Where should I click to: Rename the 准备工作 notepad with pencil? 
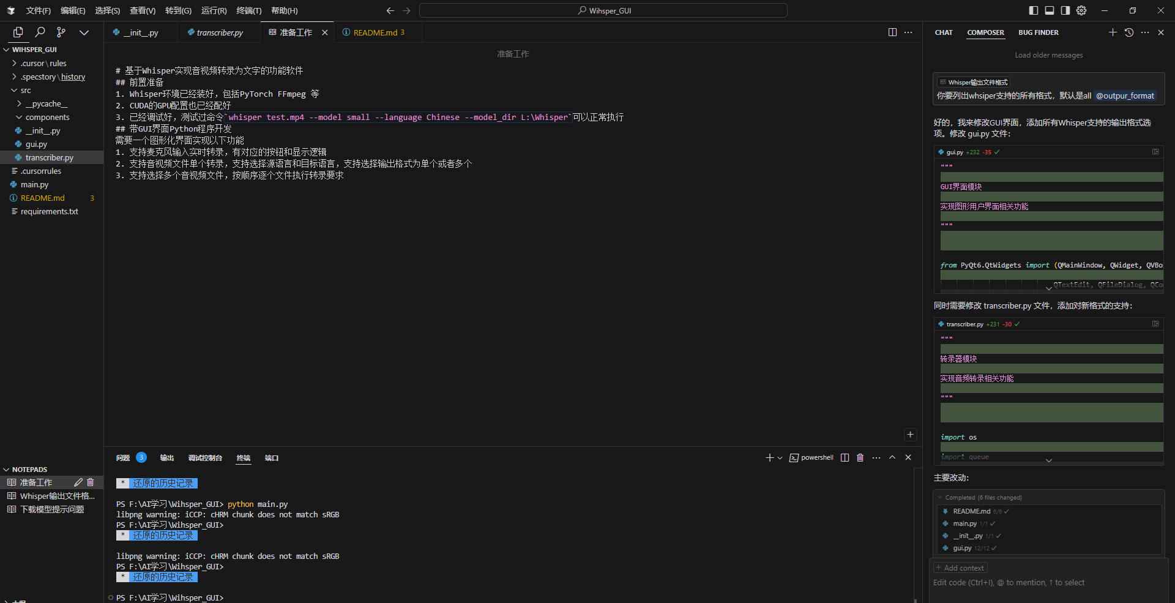pyautogui.click(x=78, y=482)
